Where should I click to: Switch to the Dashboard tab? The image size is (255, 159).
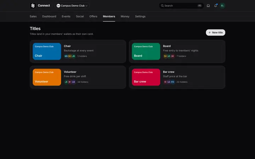[x=49, y=16]
